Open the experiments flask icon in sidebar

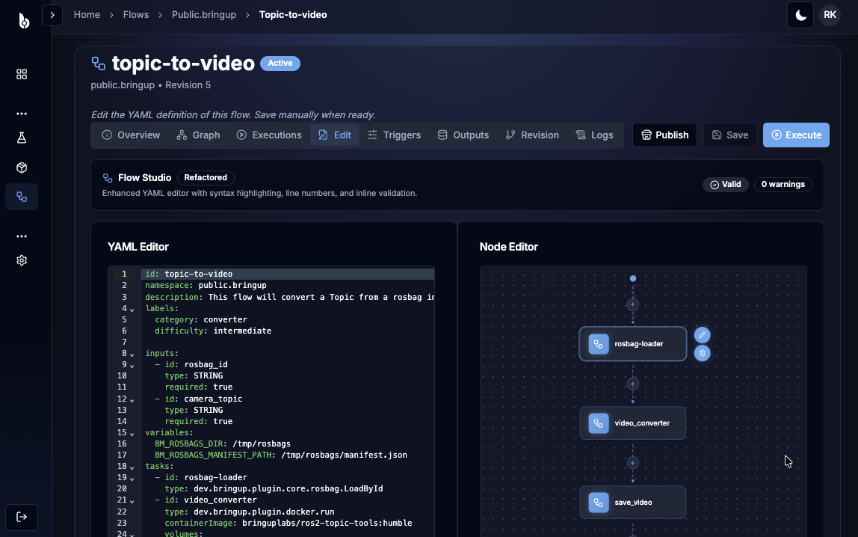pyautogui.click(x=21, y=137)
